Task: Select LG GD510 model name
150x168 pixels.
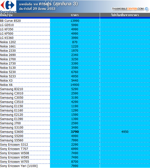Action: (7, 25)
